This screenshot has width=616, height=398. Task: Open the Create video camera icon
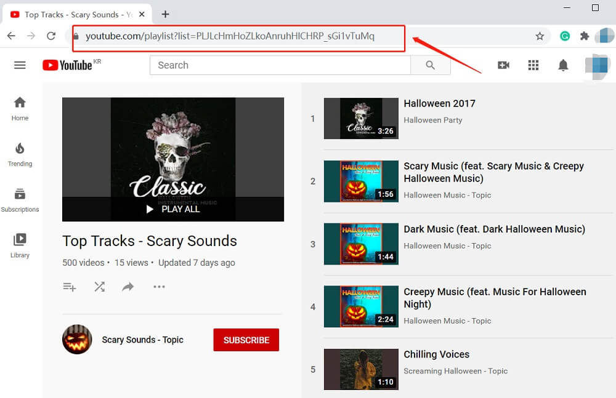coord(503,65)
